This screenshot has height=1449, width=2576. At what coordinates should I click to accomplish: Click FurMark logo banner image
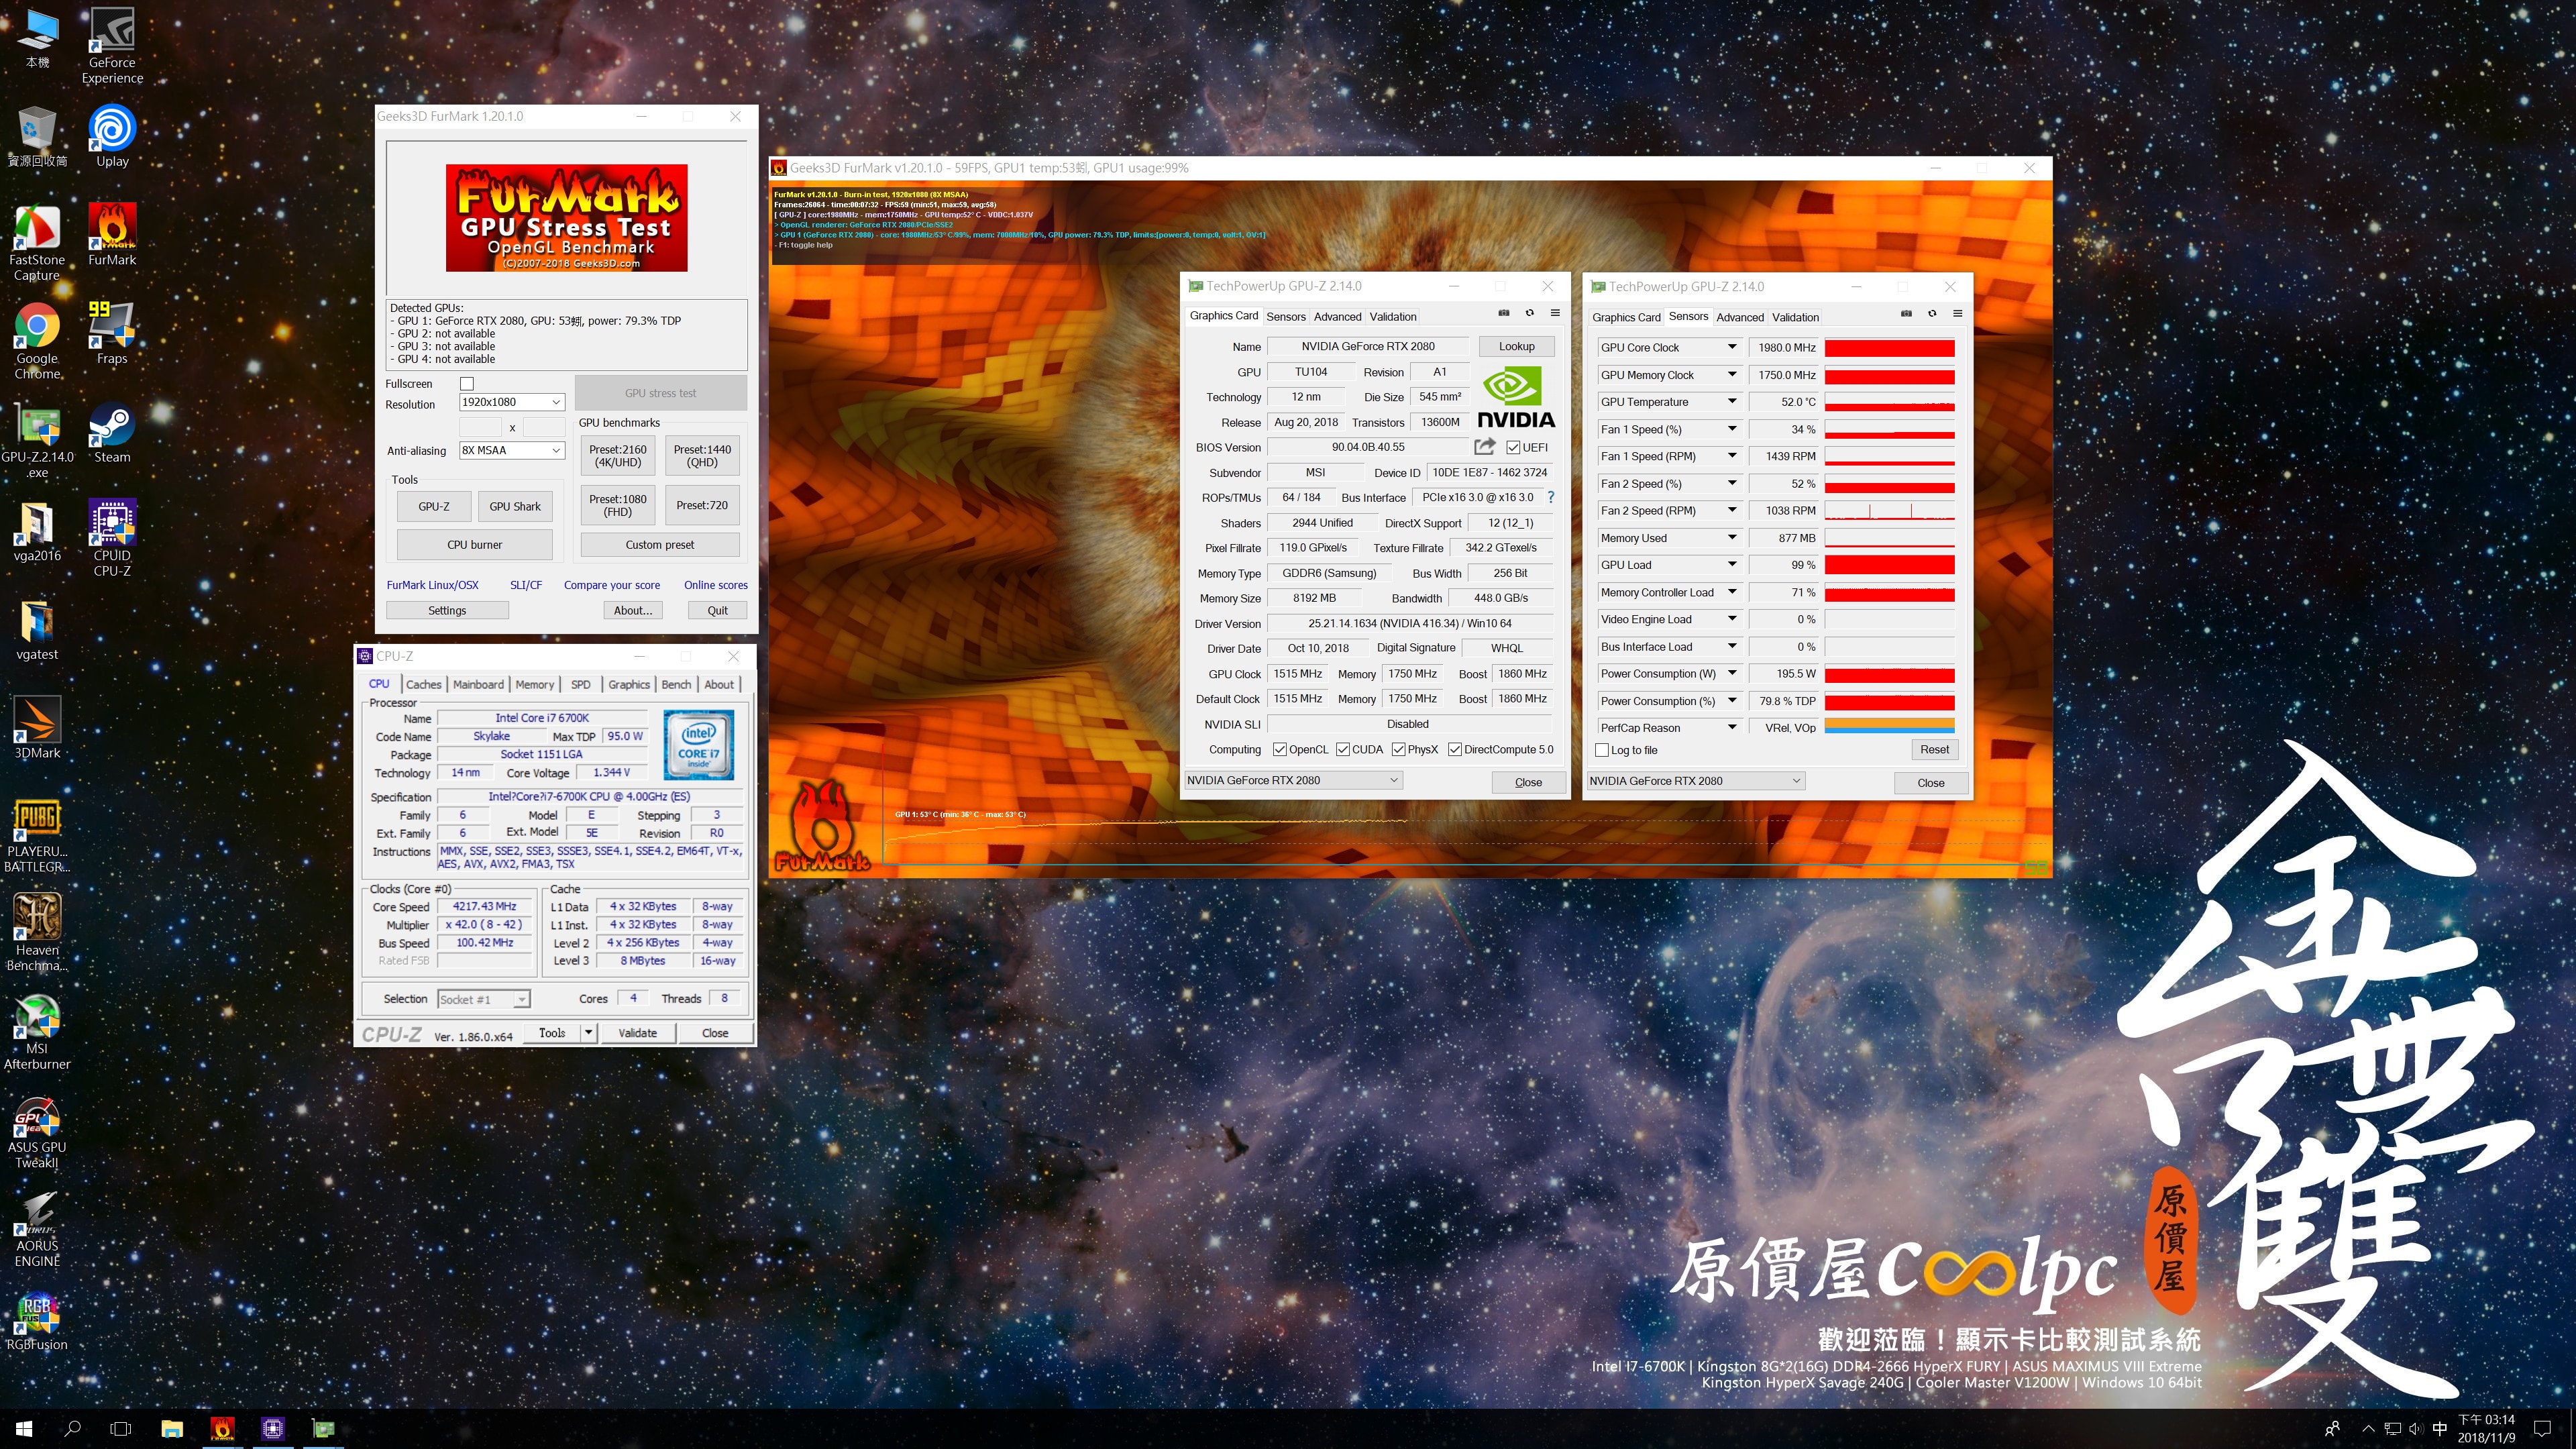click(566, 218)
